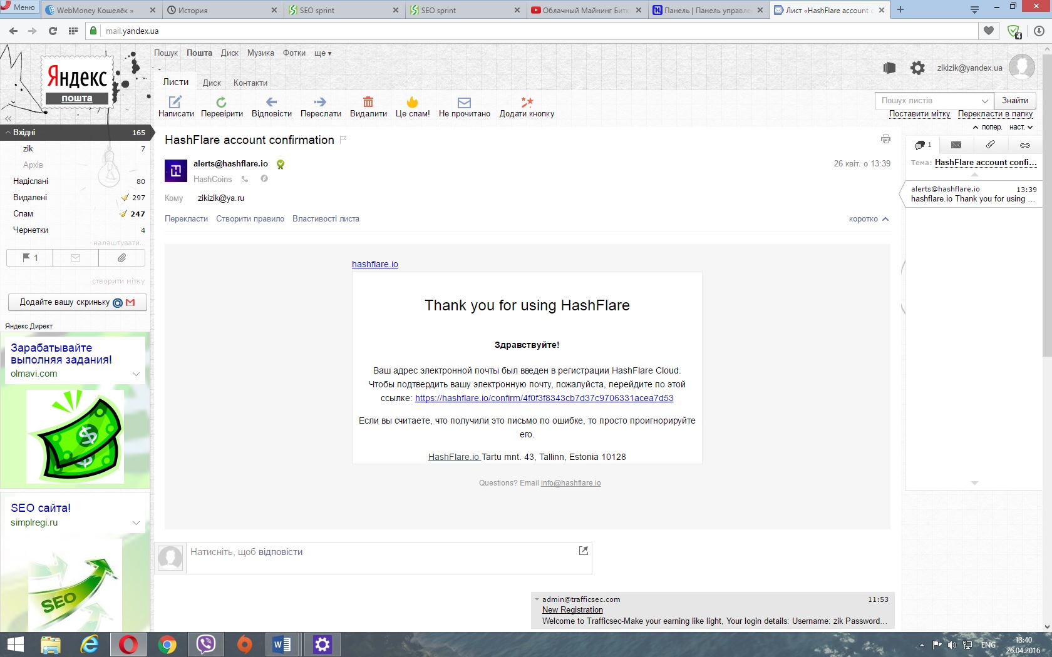1052x657 pixels.
Task: Reload the page in browser
Action: coord(53,31)
